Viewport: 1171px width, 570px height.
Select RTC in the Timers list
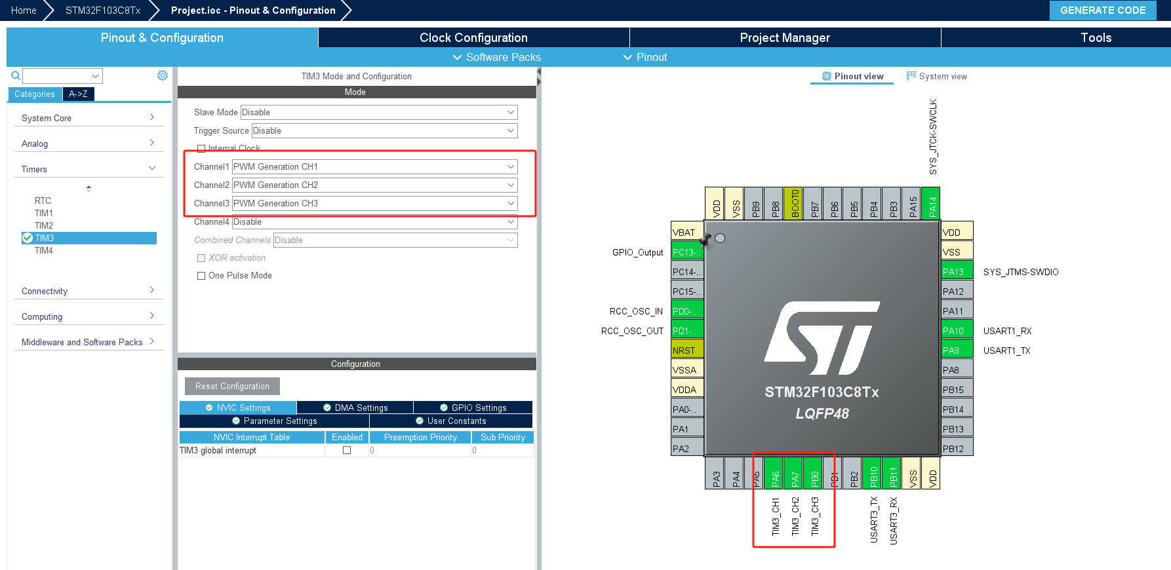[43, 200]
